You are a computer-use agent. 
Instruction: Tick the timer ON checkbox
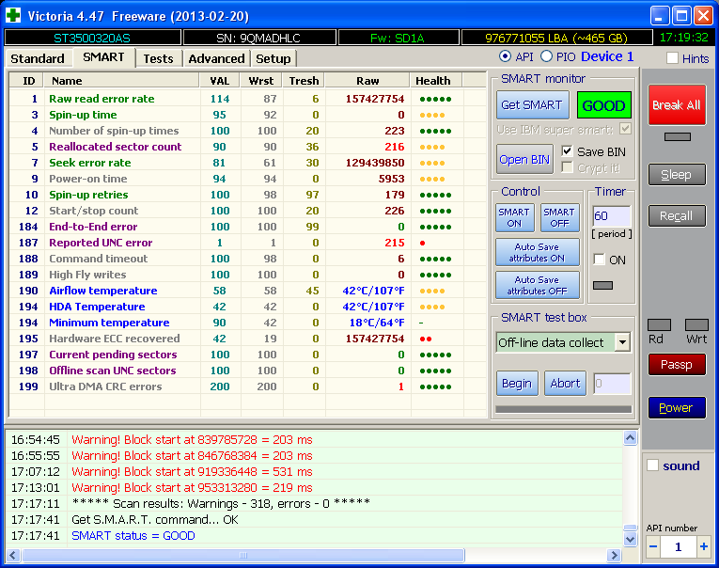599,260
